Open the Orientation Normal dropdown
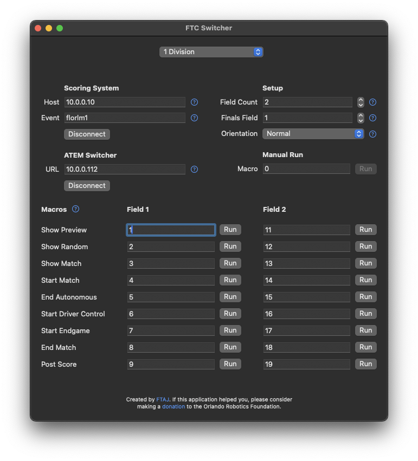 click(313, 134)
